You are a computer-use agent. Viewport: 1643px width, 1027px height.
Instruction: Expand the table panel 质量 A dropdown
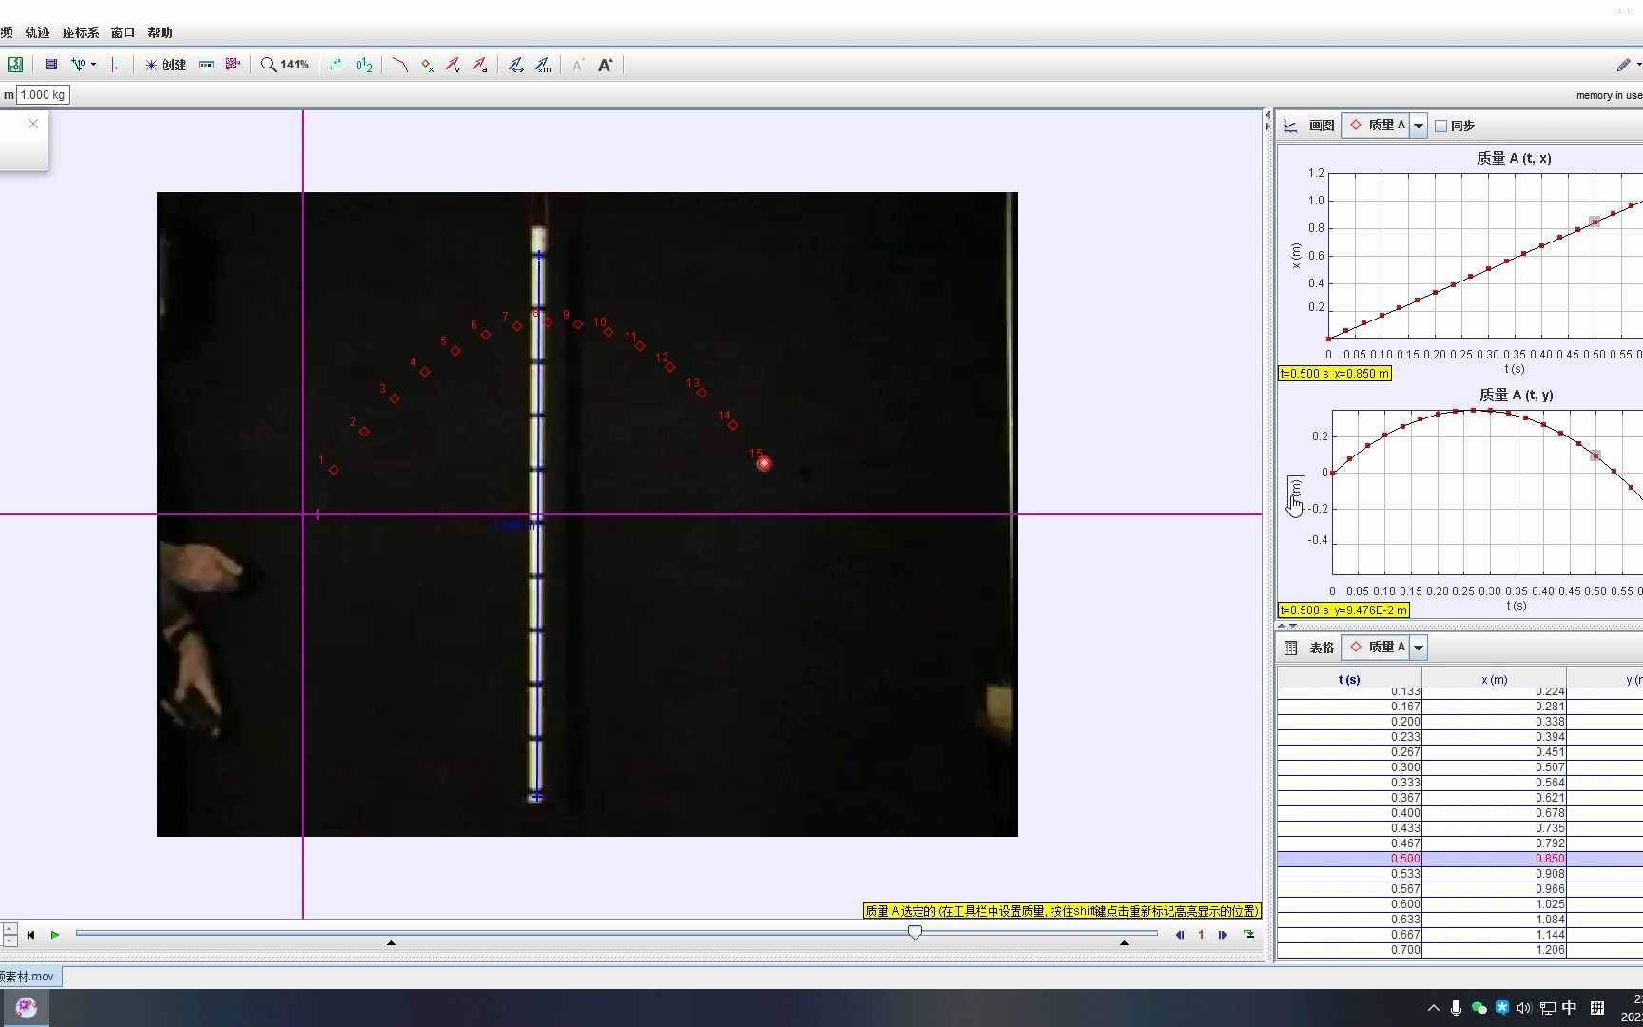click(x=1418, y=648)
